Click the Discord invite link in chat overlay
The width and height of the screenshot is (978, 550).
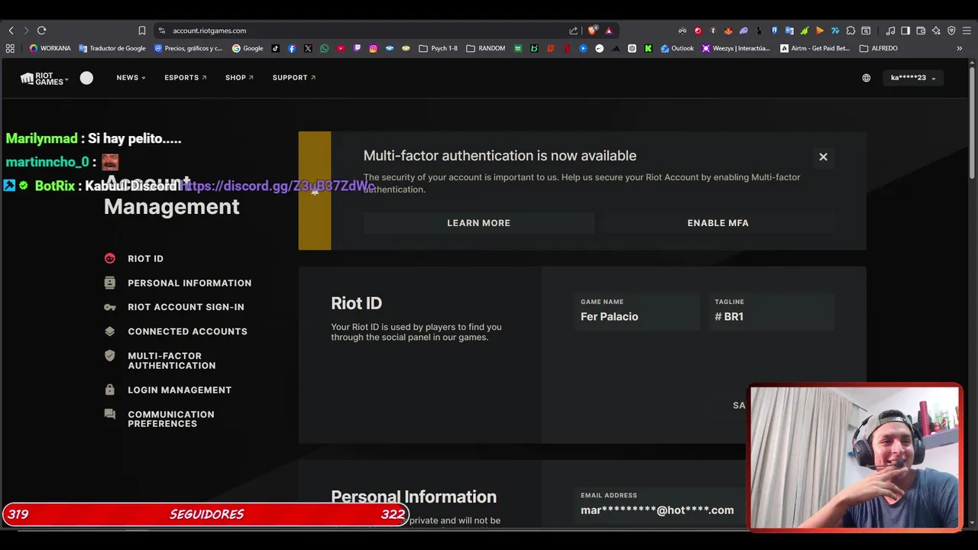pyautogui.click(x=277, y=186)
